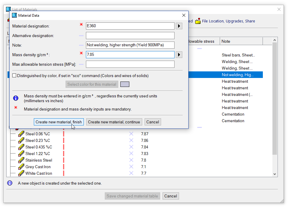Image resolution: width=288 pixels, height=207 pixels.
Task: Click Create new material, continue button
Action: (114, 122)
